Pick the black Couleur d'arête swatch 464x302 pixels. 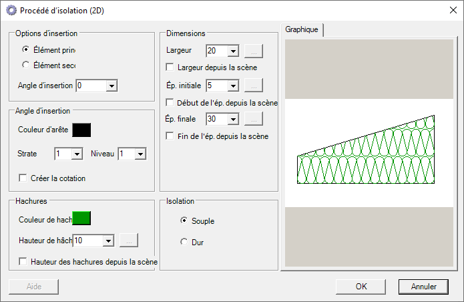point(81,130)
